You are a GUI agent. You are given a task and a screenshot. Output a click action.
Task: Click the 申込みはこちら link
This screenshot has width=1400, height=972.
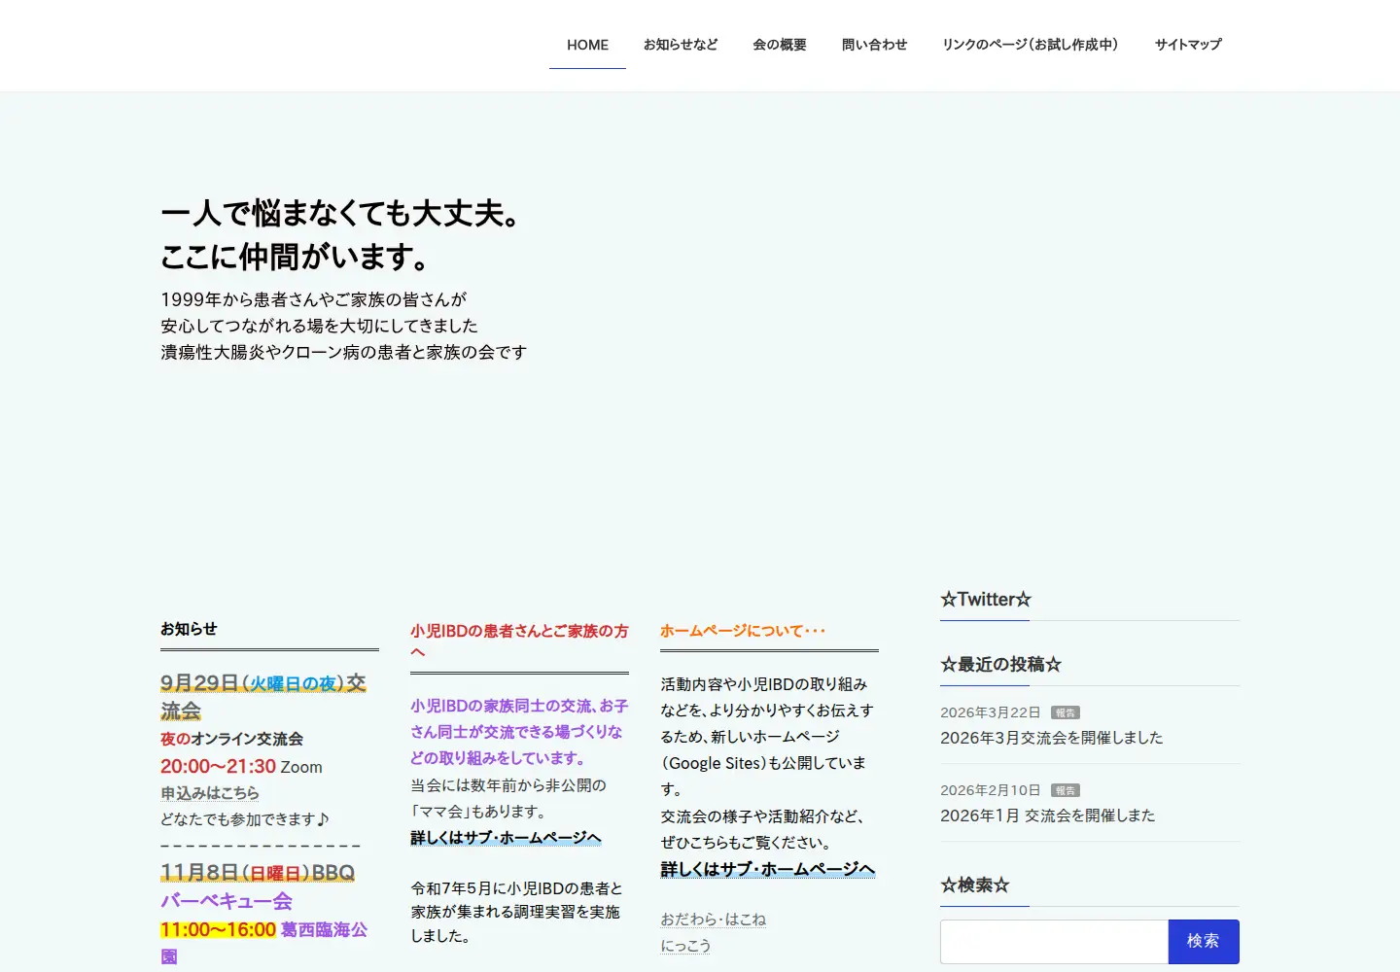(x=210, y=793)
